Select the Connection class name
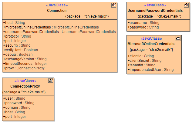 57,11
